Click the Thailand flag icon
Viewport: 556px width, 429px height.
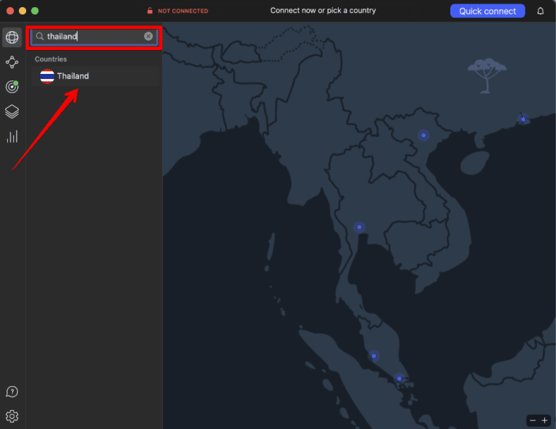47,76
